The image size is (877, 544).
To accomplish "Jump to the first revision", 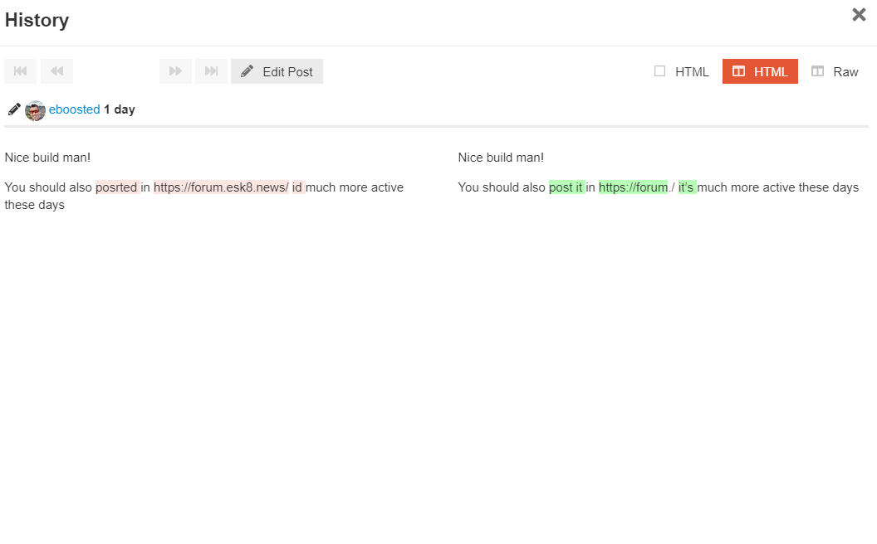I will coord(20,71).
